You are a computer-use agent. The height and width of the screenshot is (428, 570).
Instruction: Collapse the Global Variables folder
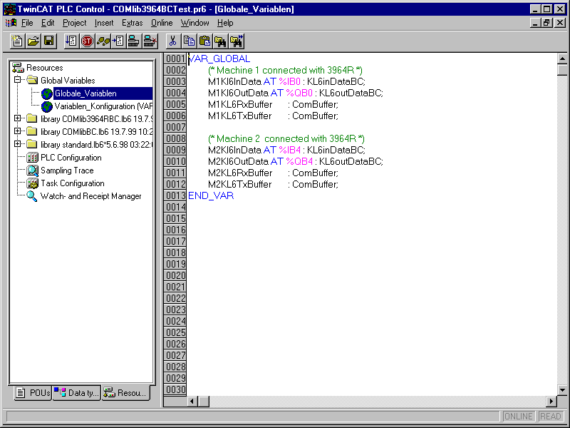17,79
